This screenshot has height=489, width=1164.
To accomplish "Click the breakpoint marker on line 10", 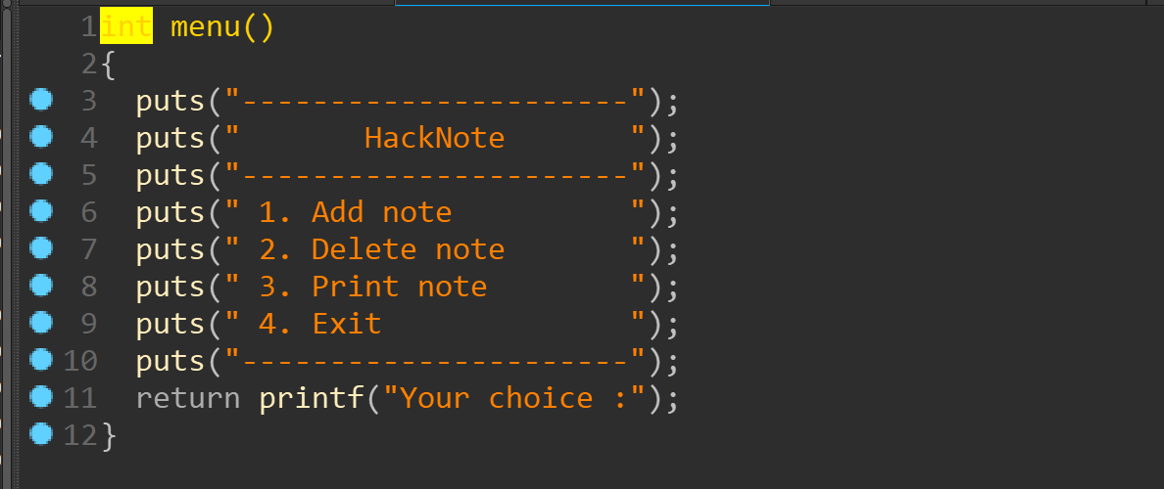I will coord(41,359).
